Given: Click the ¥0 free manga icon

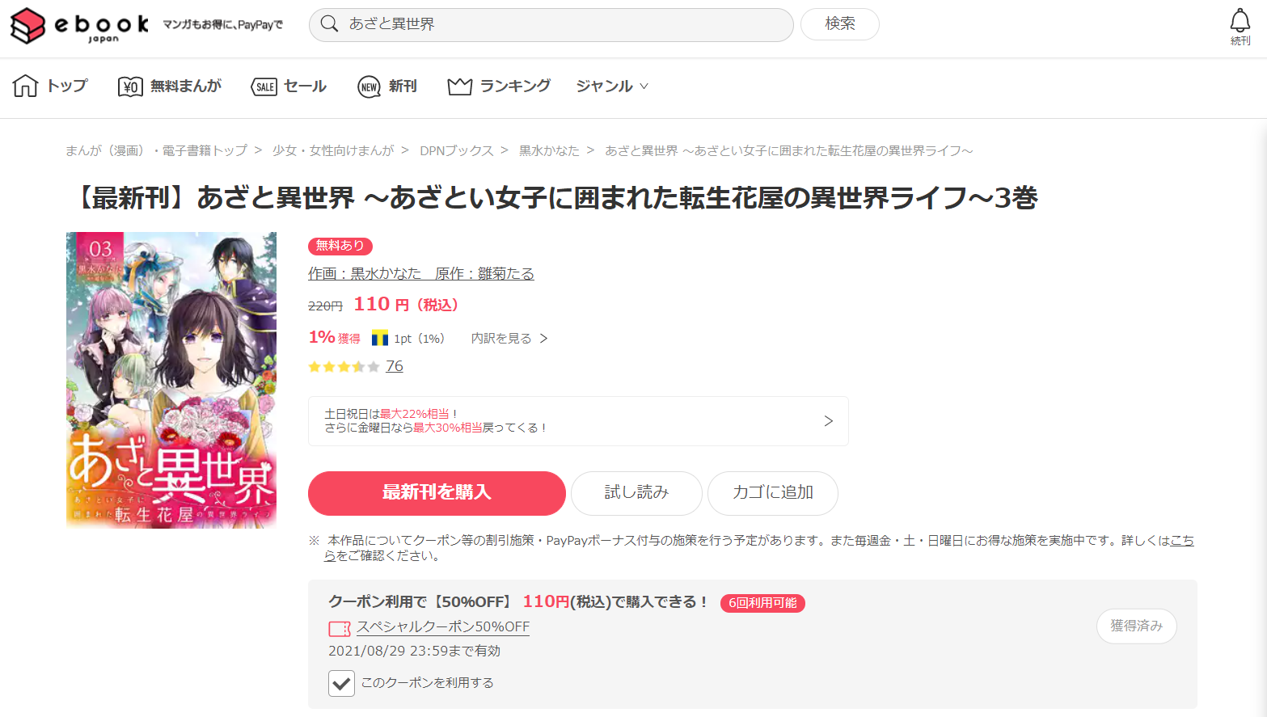Looking at the screenshot, I should coord(130,86).
